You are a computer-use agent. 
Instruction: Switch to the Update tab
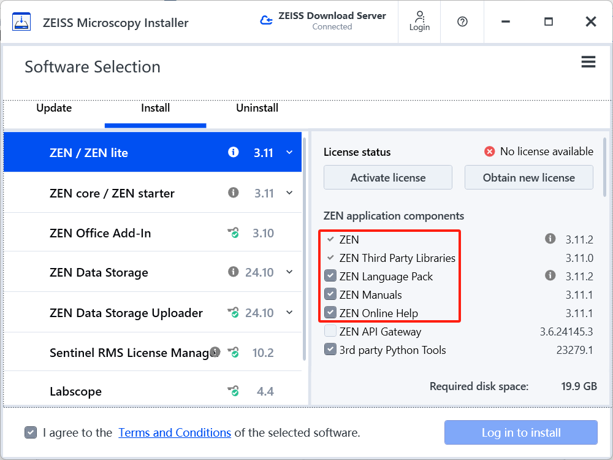coord(54,108)
